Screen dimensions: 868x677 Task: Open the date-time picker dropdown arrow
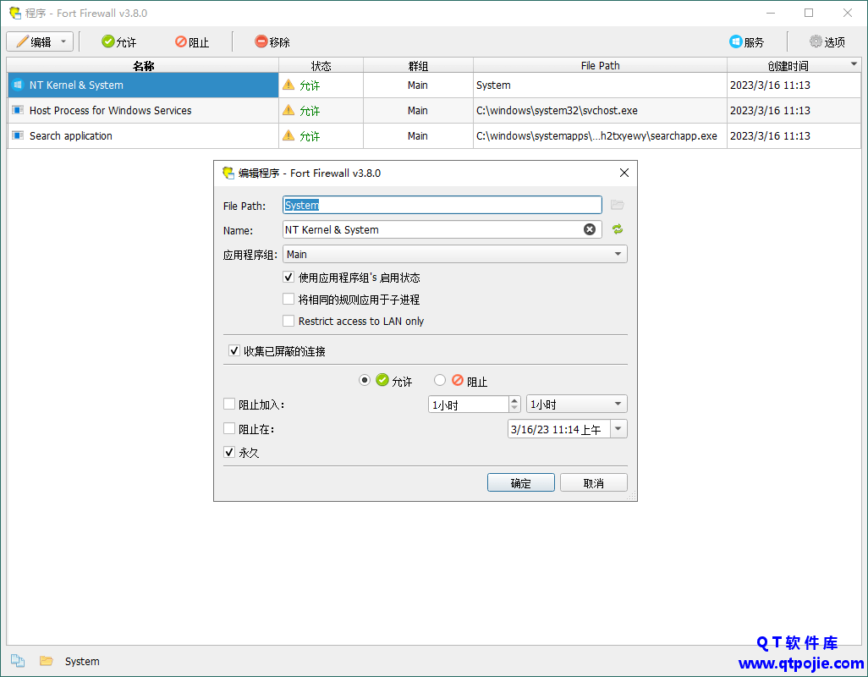[x=618, y=429]
